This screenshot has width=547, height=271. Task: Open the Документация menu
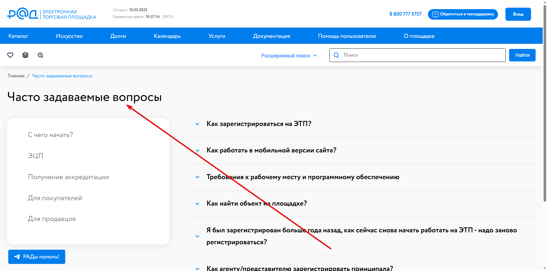point(272,36)
